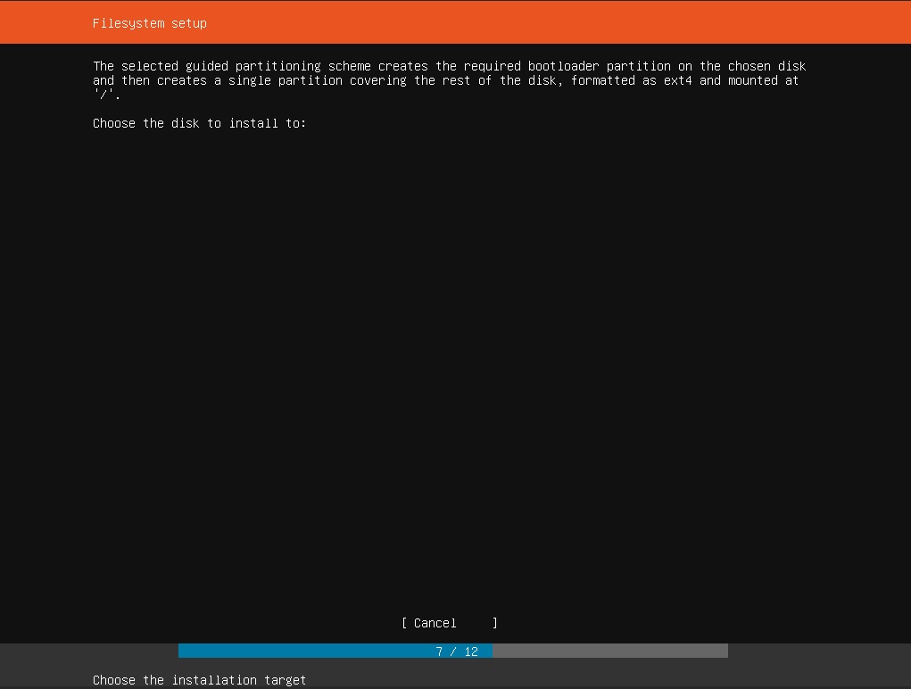Click the 'Filesystem setup' header title
The height and width of the screenshot is (689, 911).
click(150, 23)
